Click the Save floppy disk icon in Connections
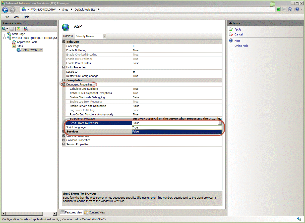305x223 pixels. (x=12, y=29)
